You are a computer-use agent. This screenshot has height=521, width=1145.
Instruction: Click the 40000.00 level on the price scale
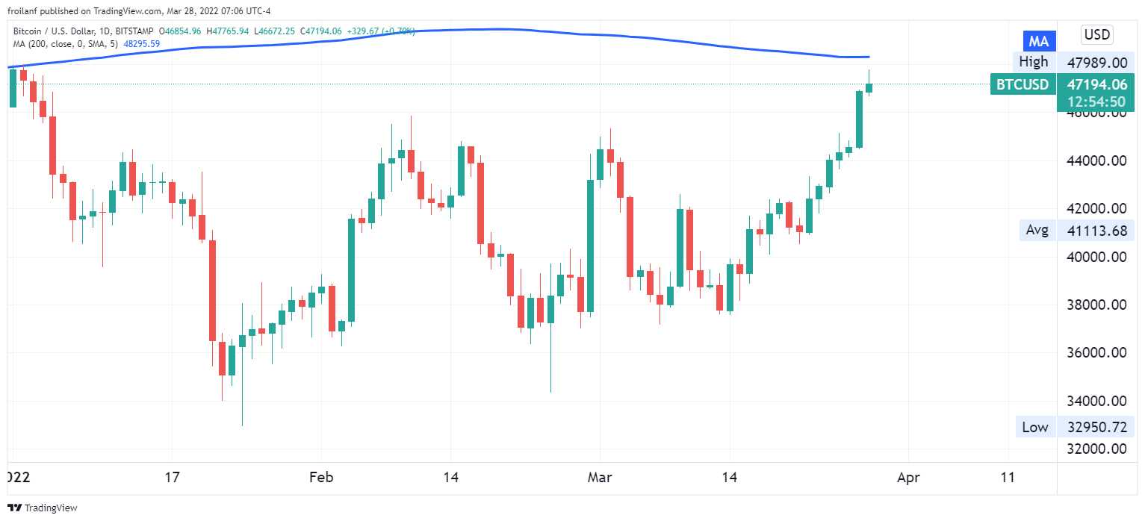click(x=1096, y=257)
